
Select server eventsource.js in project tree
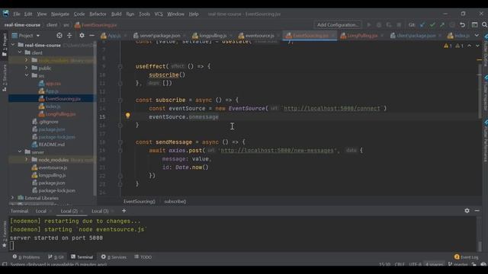click(x=53, y=167)
